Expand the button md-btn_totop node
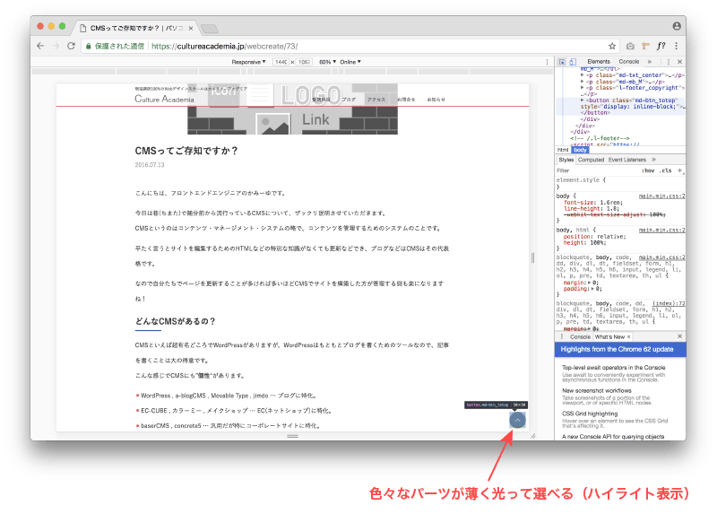The image size is (717, 514). pos(583,100)
